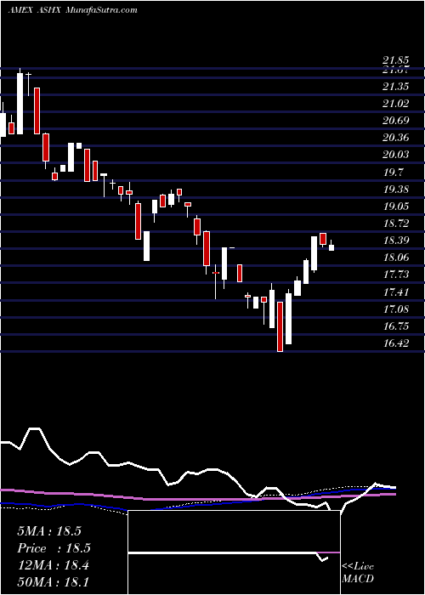Click the 18.72 price axis label
Viewport: 425px width, 595px height.
click(x=396, y=223)
